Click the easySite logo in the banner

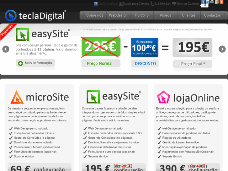pos(43,34)
